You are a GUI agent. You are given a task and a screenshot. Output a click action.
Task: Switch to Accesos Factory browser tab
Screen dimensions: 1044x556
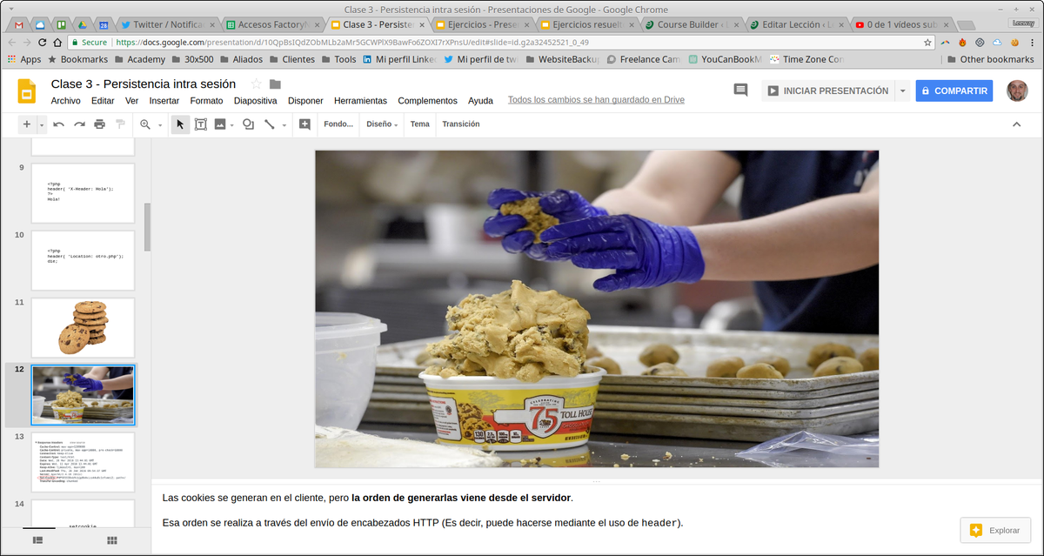(x=271, y=25)
